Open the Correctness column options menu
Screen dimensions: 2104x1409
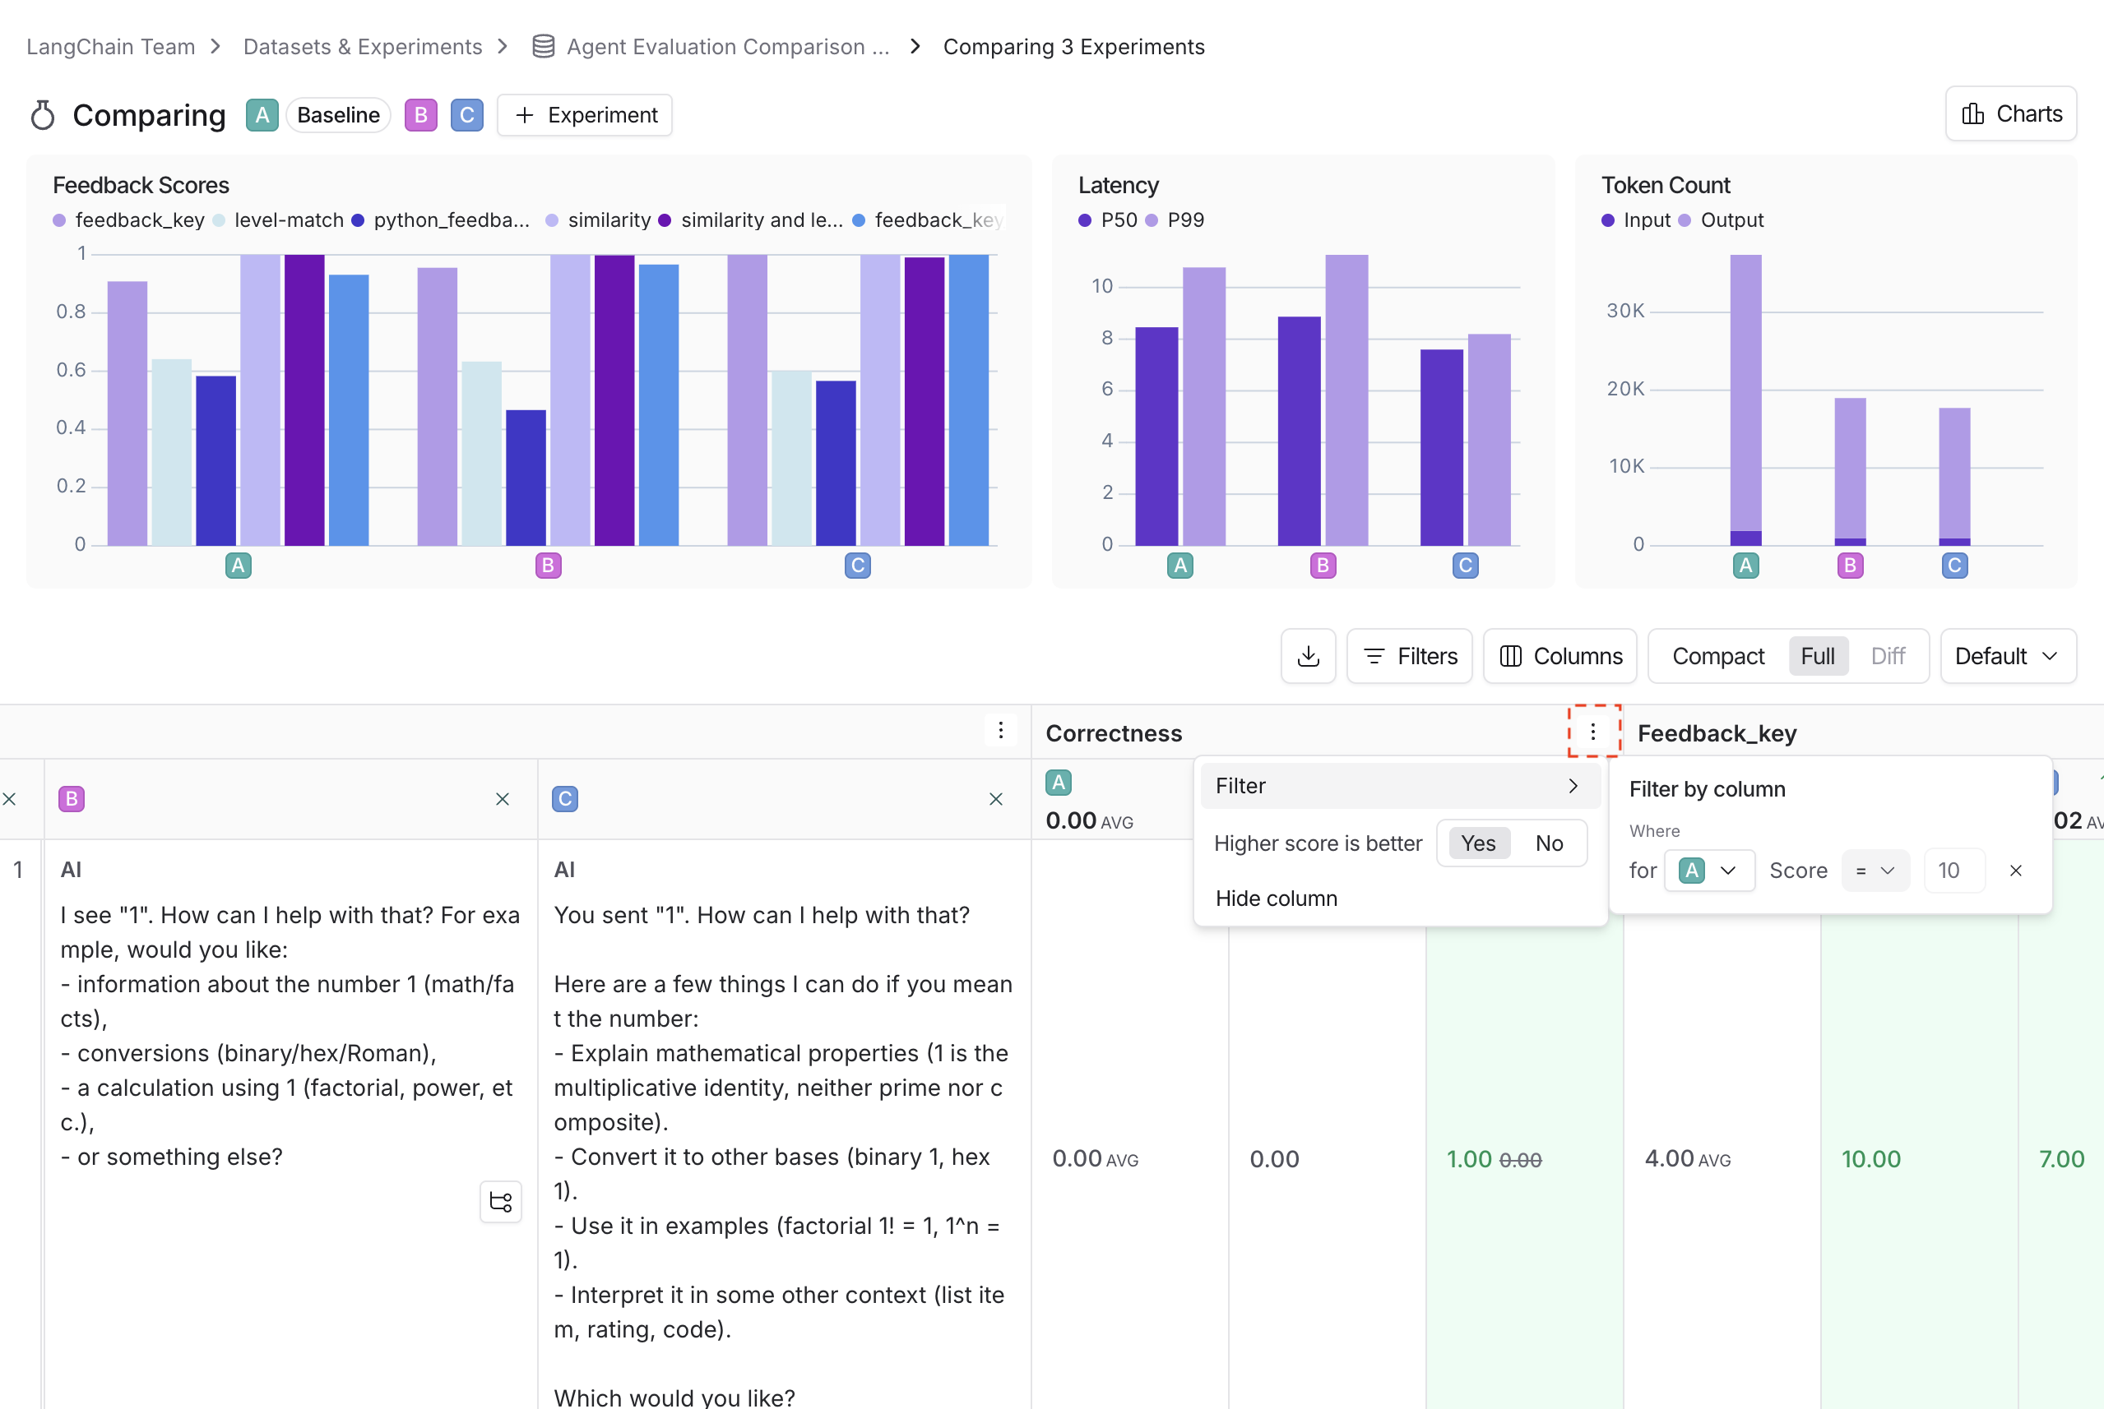1592,732
